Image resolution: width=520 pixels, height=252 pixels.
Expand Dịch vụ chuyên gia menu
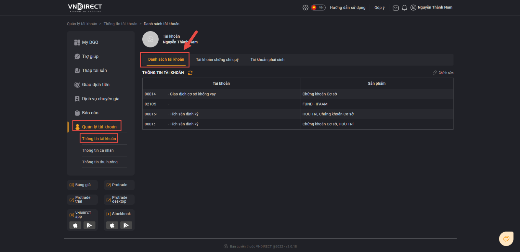(x=101, y=99)
